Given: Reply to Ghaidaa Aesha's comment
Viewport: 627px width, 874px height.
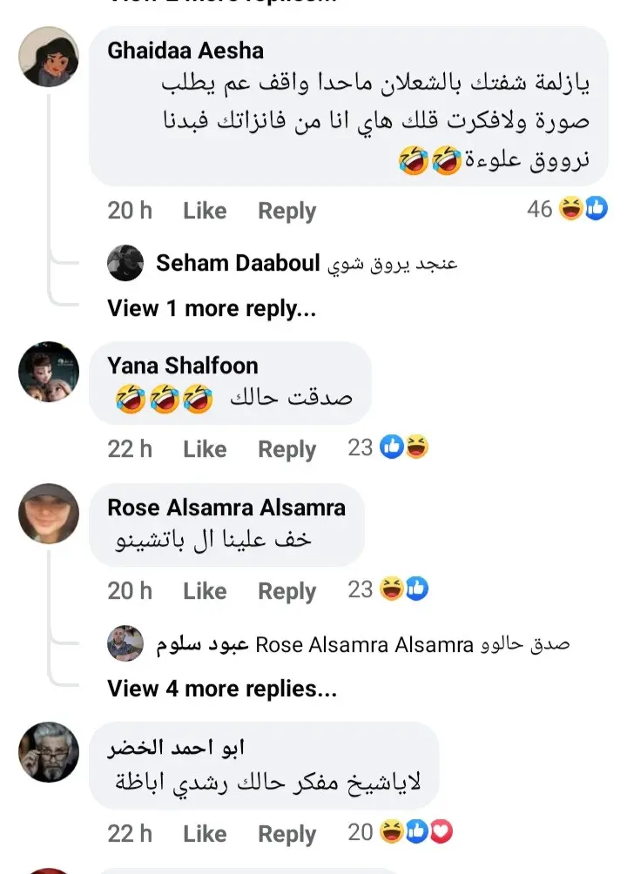Looking at the screenshot, I should 287,212.
